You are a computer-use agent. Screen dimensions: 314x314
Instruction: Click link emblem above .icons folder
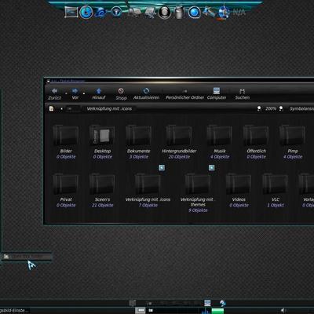click(x=162, y=167)
